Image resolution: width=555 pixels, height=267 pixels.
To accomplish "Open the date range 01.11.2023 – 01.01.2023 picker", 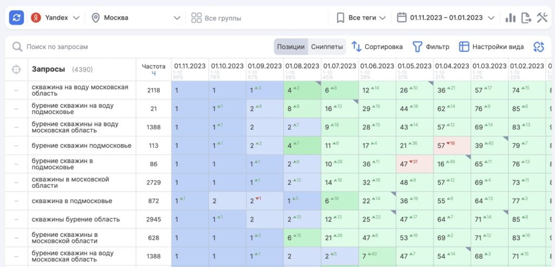I will (446, 18).
